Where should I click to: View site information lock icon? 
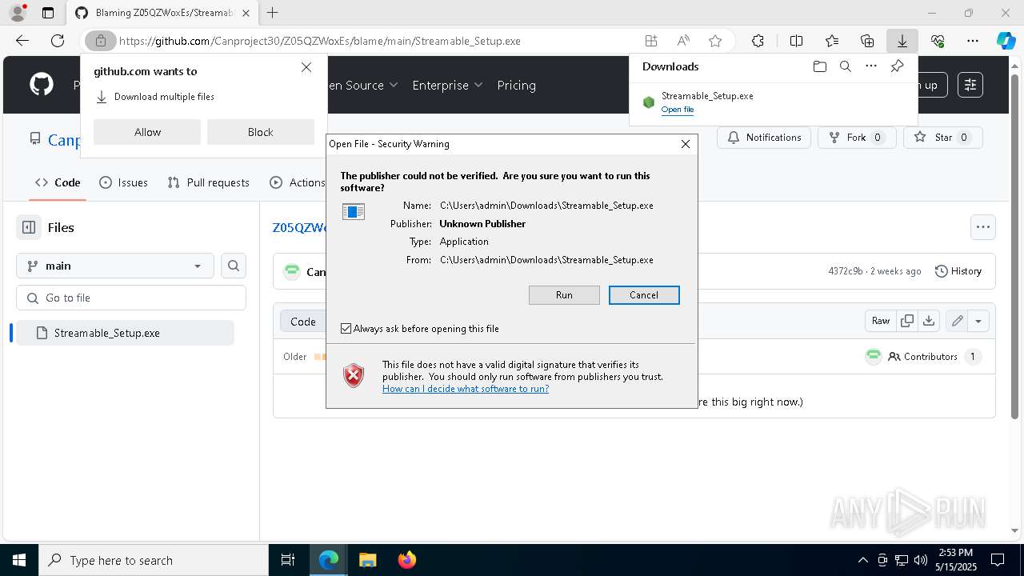point(100,41)
